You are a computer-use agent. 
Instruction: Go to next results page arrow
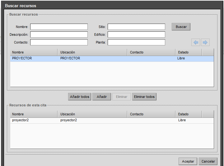(x=205, y=42)
